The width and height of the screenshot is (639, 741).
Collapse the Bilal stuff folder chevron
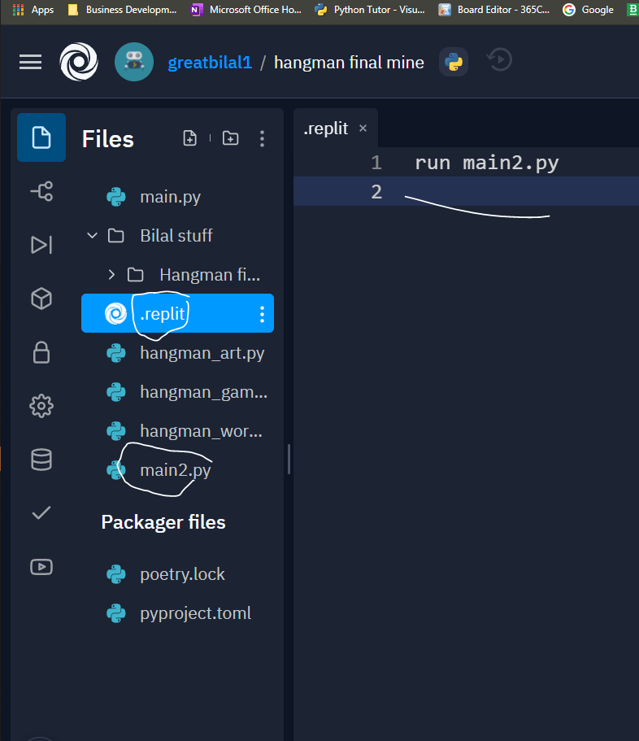click(x=93, y=235)
